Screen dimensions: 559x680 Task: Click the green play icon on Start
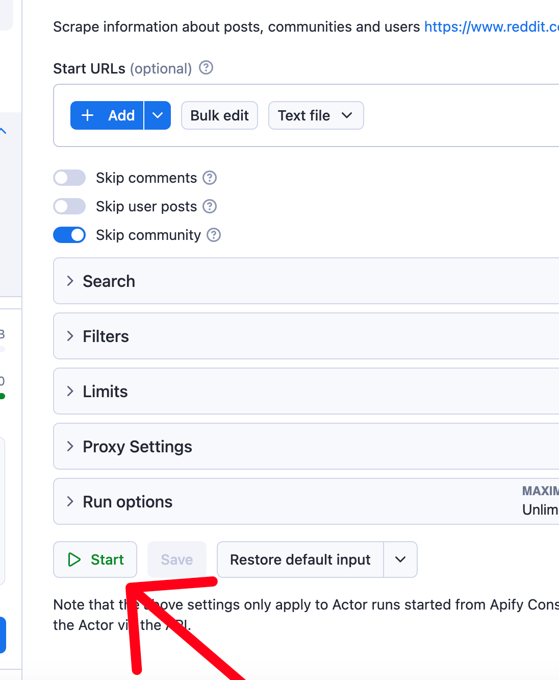click(74, 560)
